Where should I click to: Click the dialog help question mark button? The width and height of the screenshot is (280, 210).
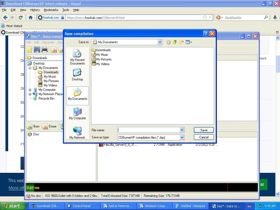click(206, 34)
